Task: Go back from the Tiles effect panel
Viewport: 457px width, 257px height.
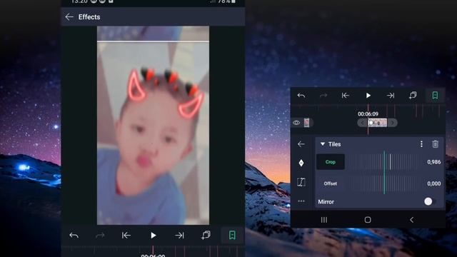Action: point(301,144)
